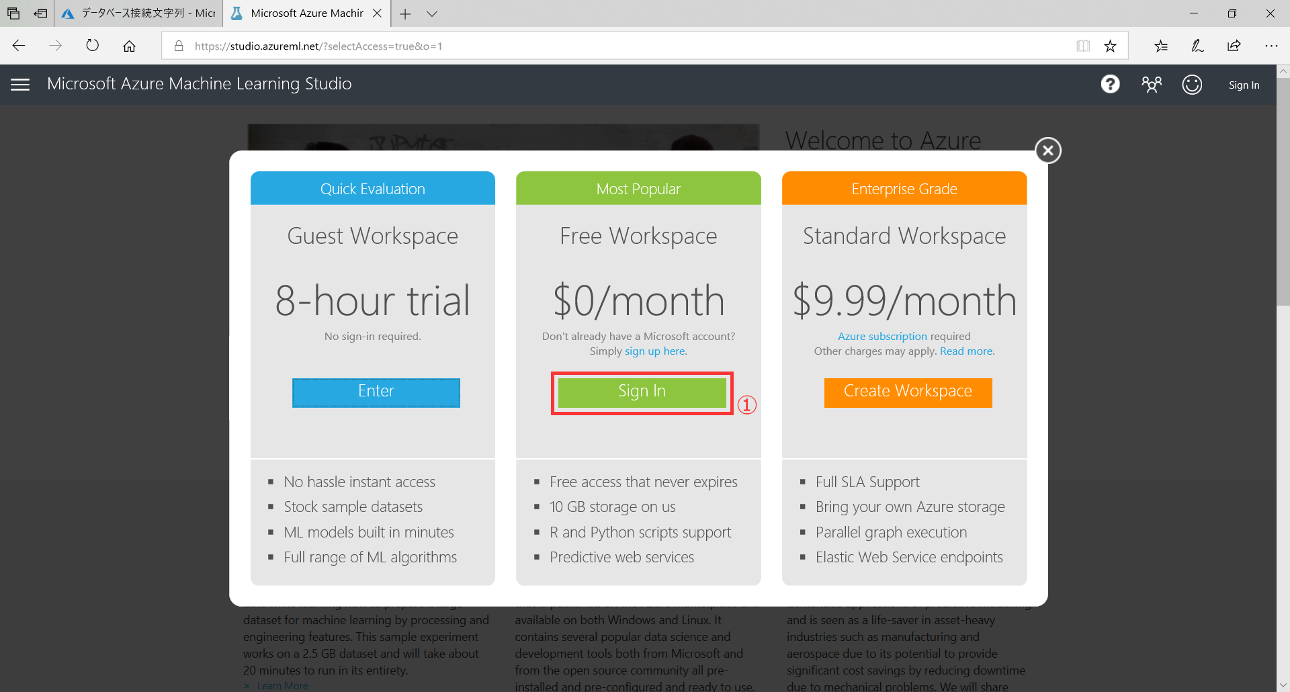Open the hamburger navigation menu

20,85
